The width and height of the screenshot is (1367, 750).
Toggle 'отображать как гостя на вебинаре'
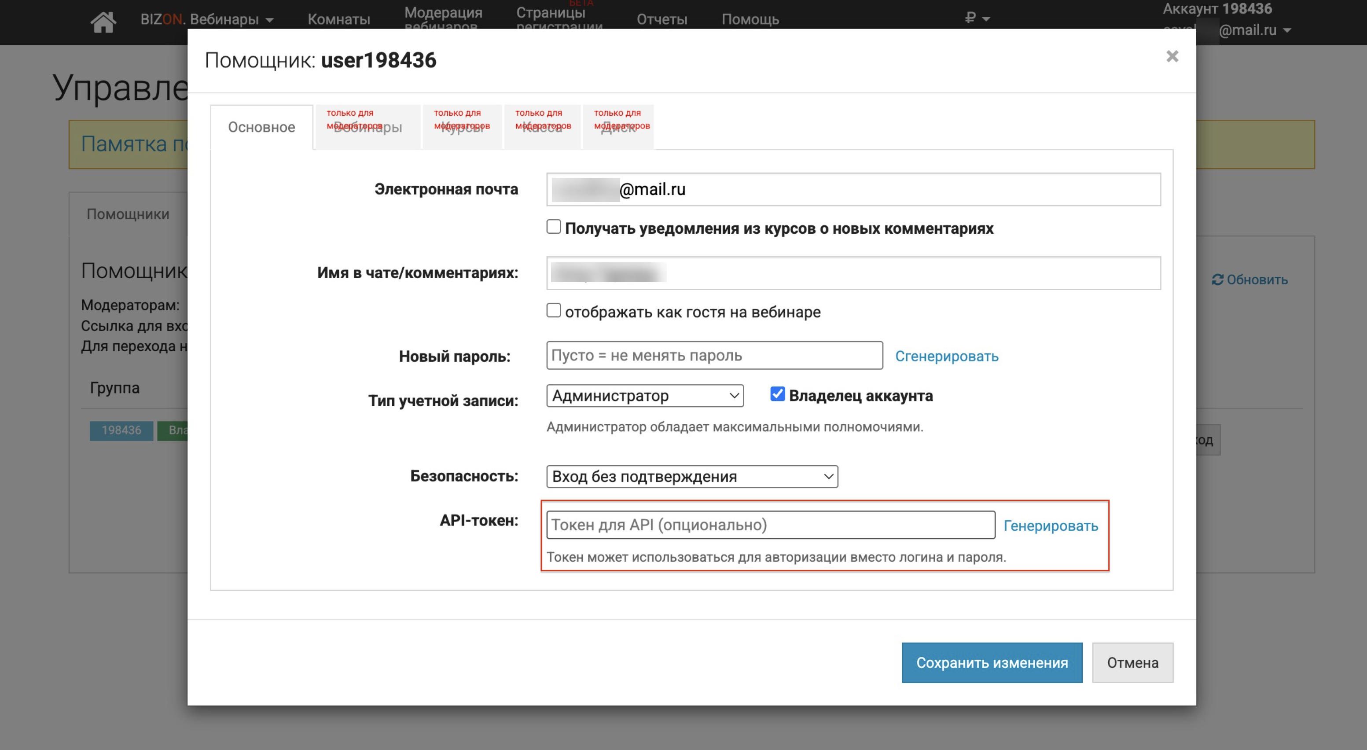[554, 310]
